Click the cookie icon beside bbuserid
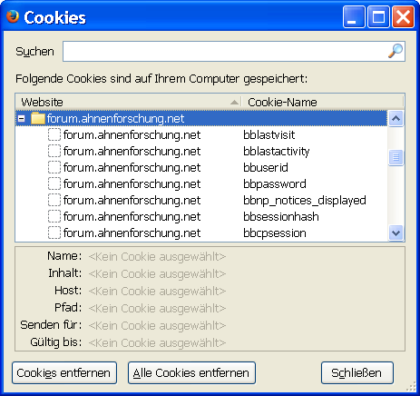The image size is (420, 396). [x=54, y=167]
